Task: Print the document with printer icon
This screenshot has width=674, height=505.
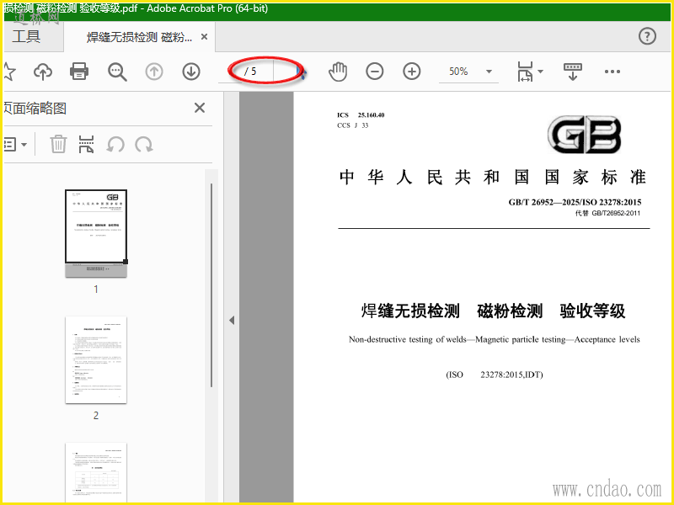Action: click(79, 72)
